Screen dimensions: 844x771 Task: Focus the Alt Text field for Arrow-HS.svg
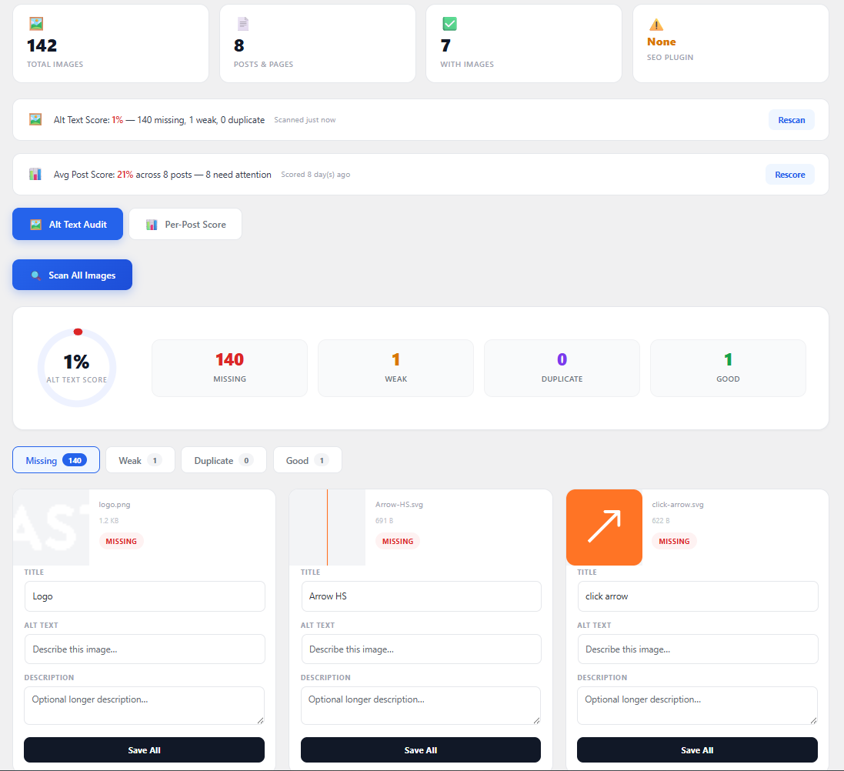coord(421,649)
